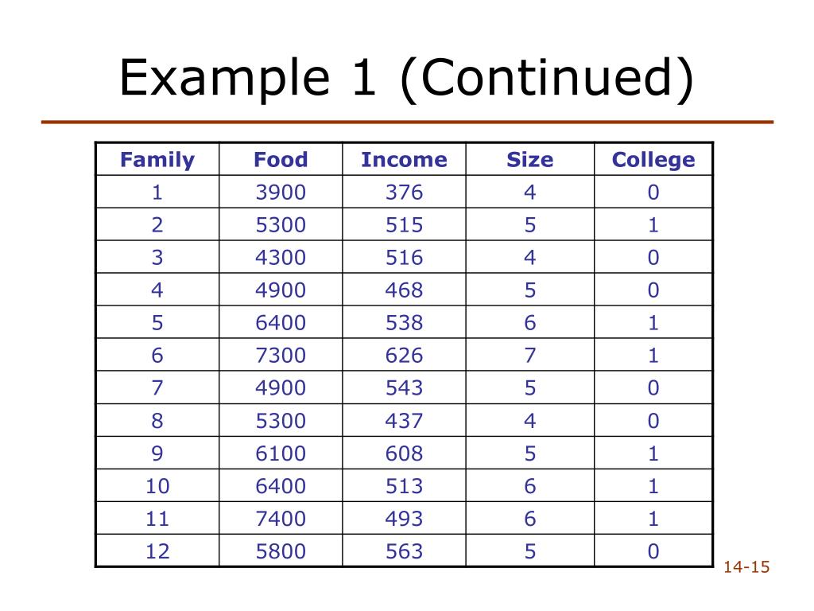This screenshot has height=611, width=814.
Task: Click the Income column header
Action: 404,160
